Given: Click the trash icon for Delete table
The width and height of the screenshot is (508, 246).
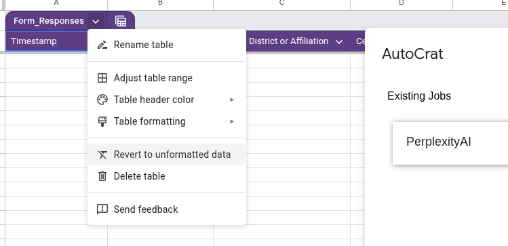Looking at the screenshot, I should click(102, 176).
